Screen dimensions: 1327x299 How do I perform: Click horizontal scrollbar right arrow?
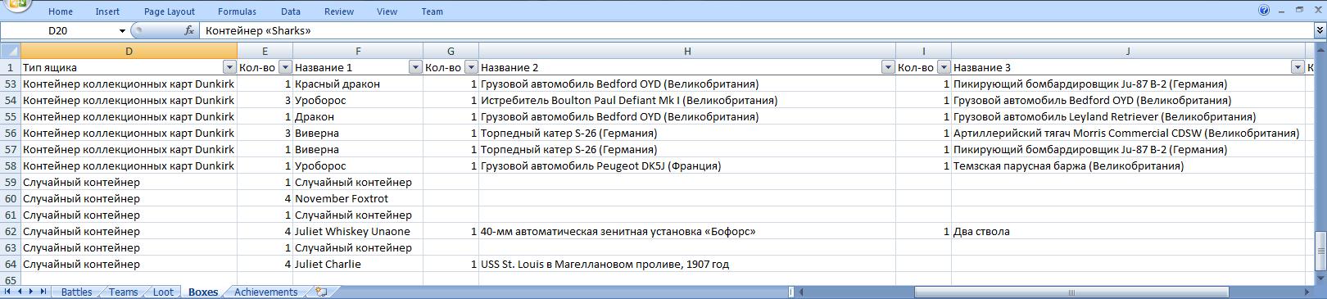click(1307, 292)
